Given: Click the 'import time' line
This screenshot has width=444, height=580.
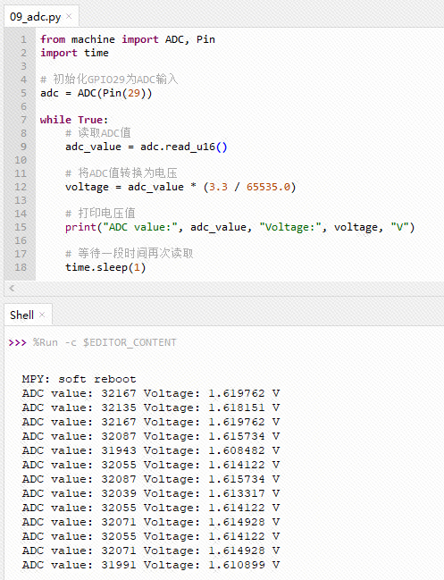Looking at the screenshot, I should coord(74,53).
